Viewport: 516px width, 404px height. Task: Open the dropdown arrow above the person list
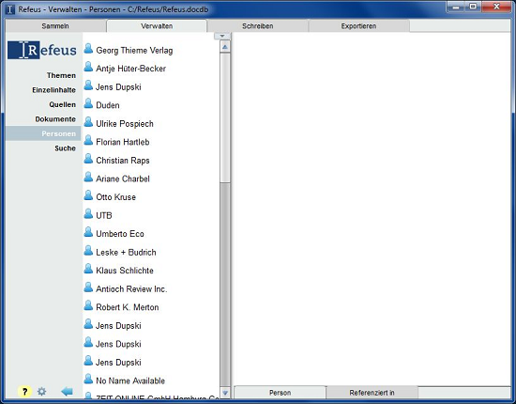click(x=222, y=36)
